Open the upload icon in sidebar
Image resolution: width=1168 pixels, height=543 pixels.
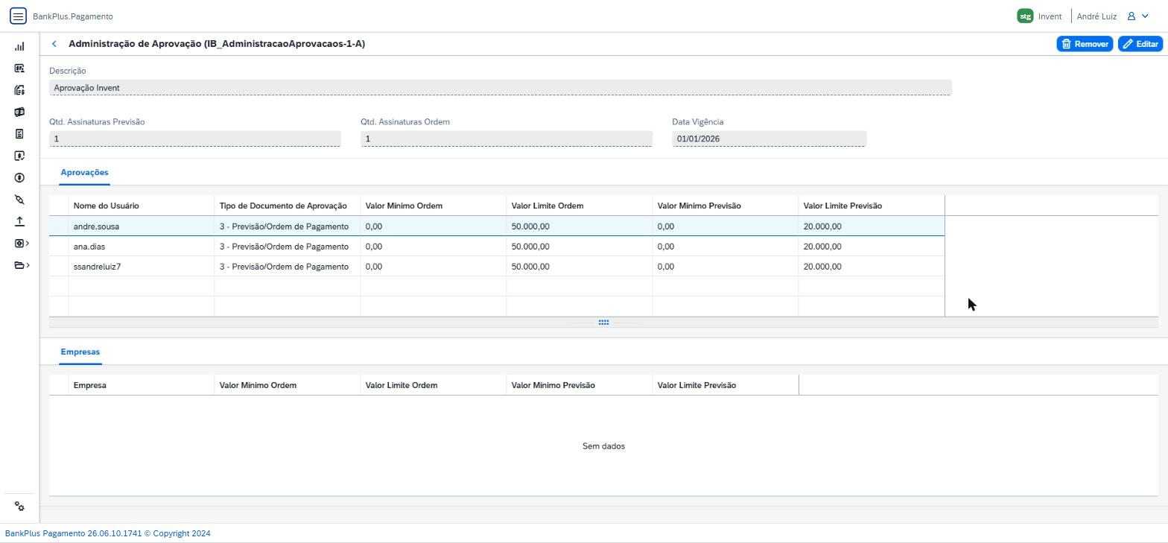click(19, 221)
